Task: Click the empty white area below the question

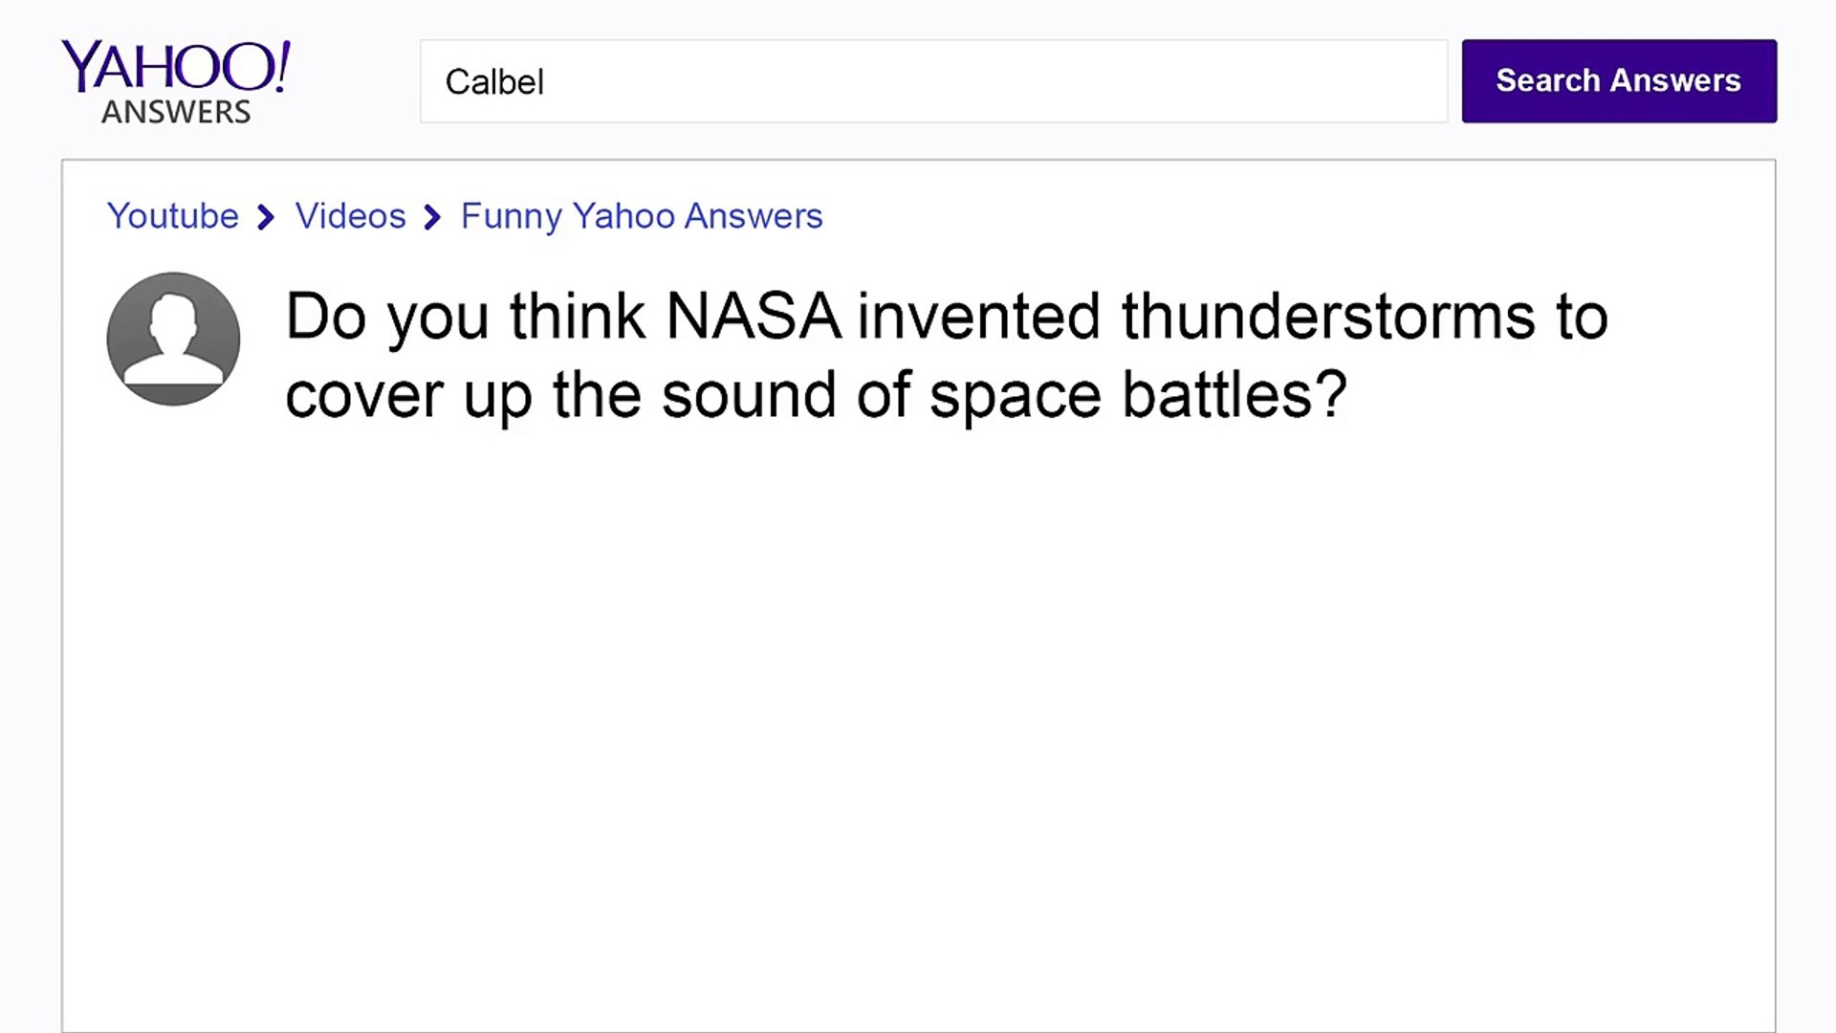Action: (918, 727)
